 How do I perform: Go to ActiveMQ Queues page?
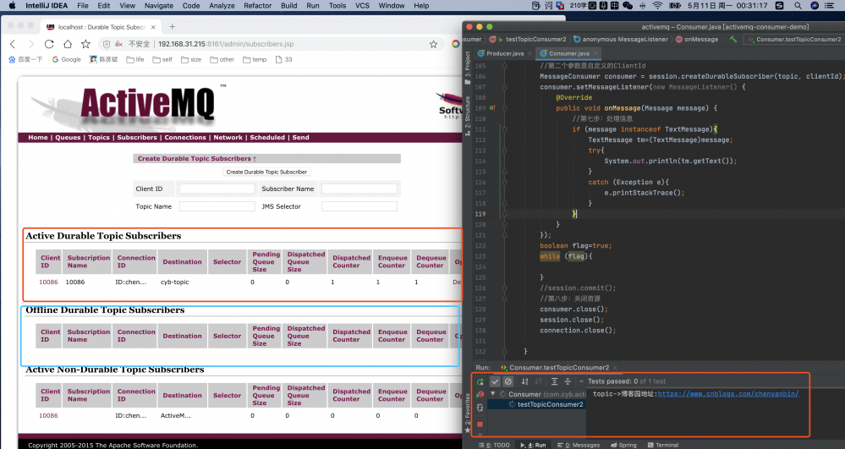68,138
